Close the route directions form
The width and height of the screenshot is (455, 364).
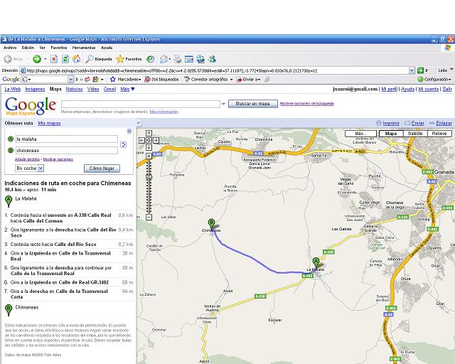[129, 132]
